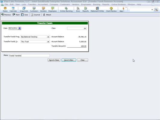Open the Accountant menu
160x120 pixels.
point(43,4)
